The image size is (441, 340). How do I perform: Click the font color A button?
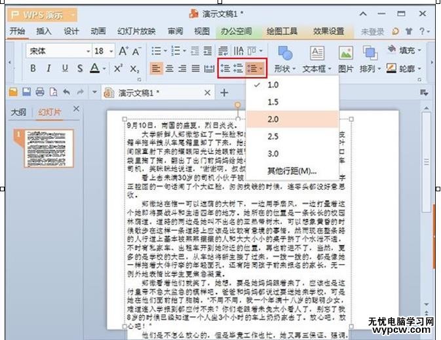[95, 68]
